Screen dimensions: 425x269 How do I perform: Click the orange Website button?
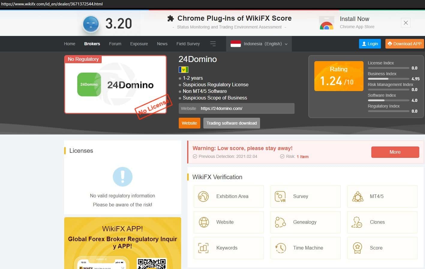click(x=190, y=123)
